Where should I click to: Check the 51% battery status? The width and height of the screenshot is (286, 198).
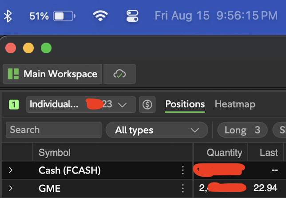(52, 16)
